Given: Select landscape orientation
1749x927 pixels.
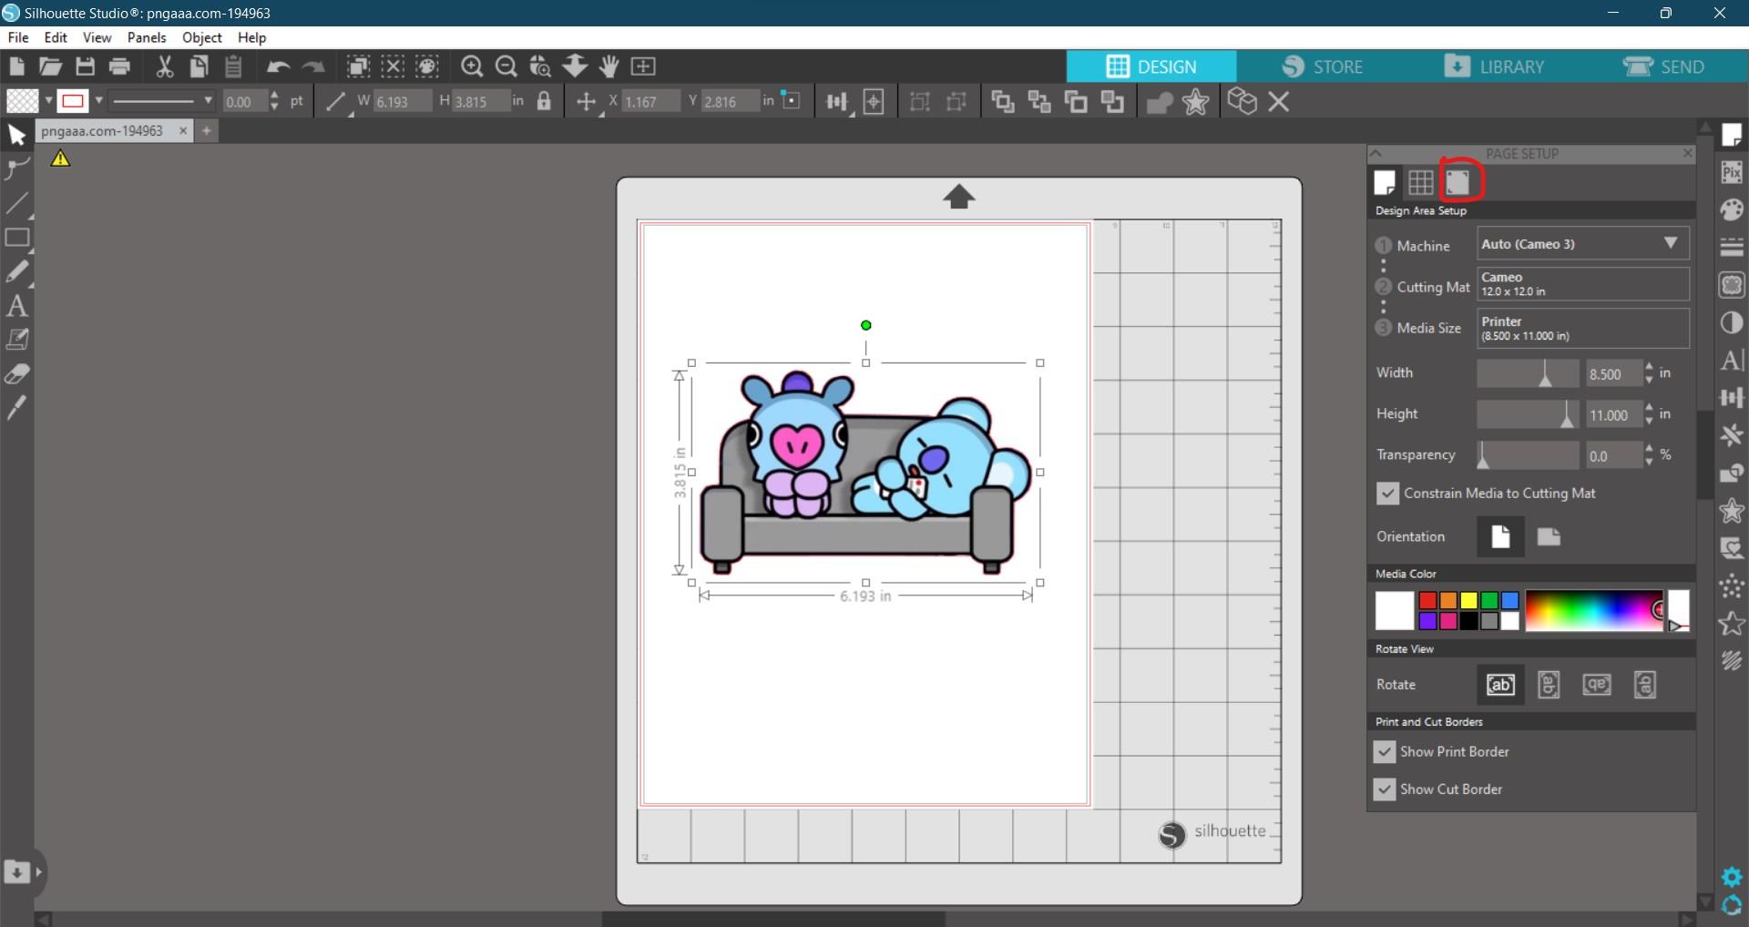Looking at the screenshot, I should click(x=1549, y=536).
